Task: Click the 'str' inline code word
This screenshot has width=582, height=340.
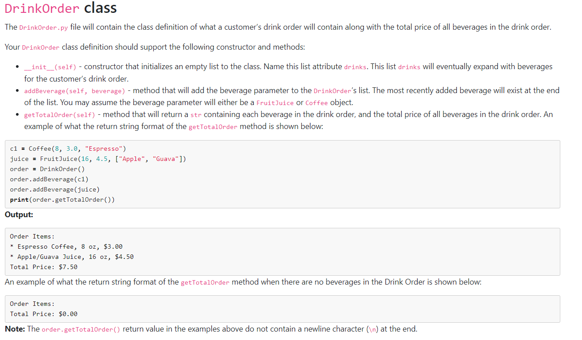Action: (196, 115)
